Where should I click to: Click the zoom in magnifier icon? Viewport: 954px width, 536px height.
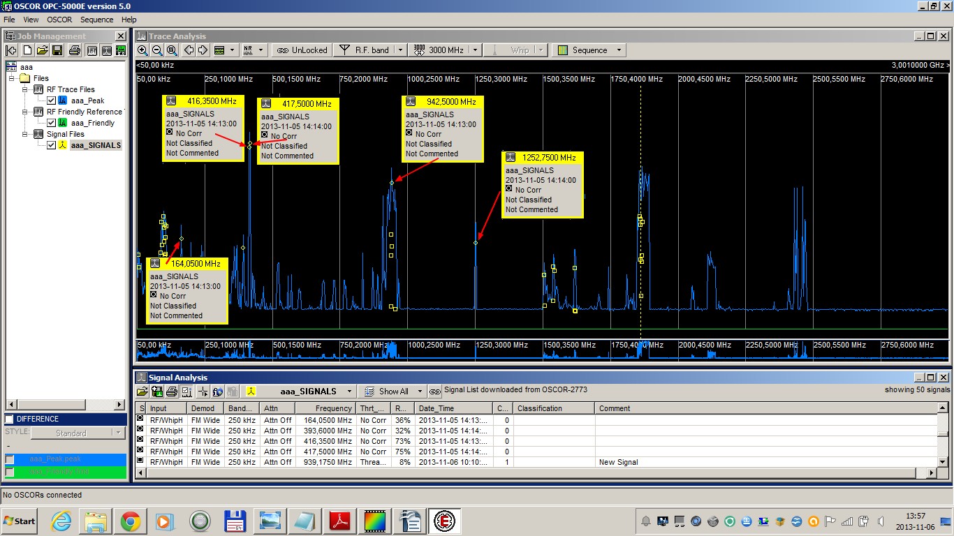(x=142, y=50)
